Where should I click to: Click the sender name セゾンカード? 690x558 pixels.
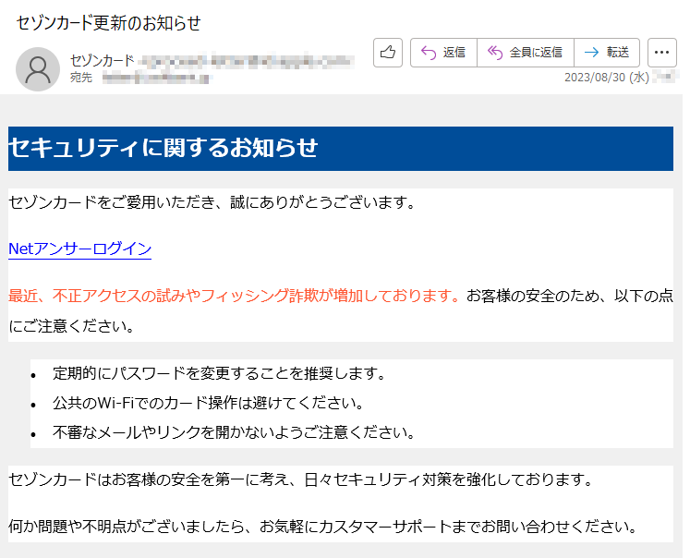pyautogui.click(x=103, y=60)
